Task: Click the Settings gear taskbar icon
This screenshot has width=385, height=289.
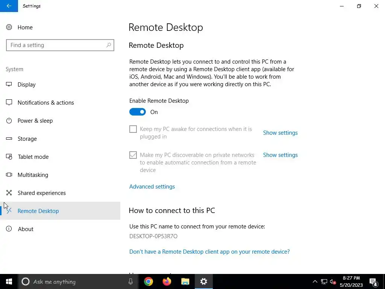Action: click(203, 281)
